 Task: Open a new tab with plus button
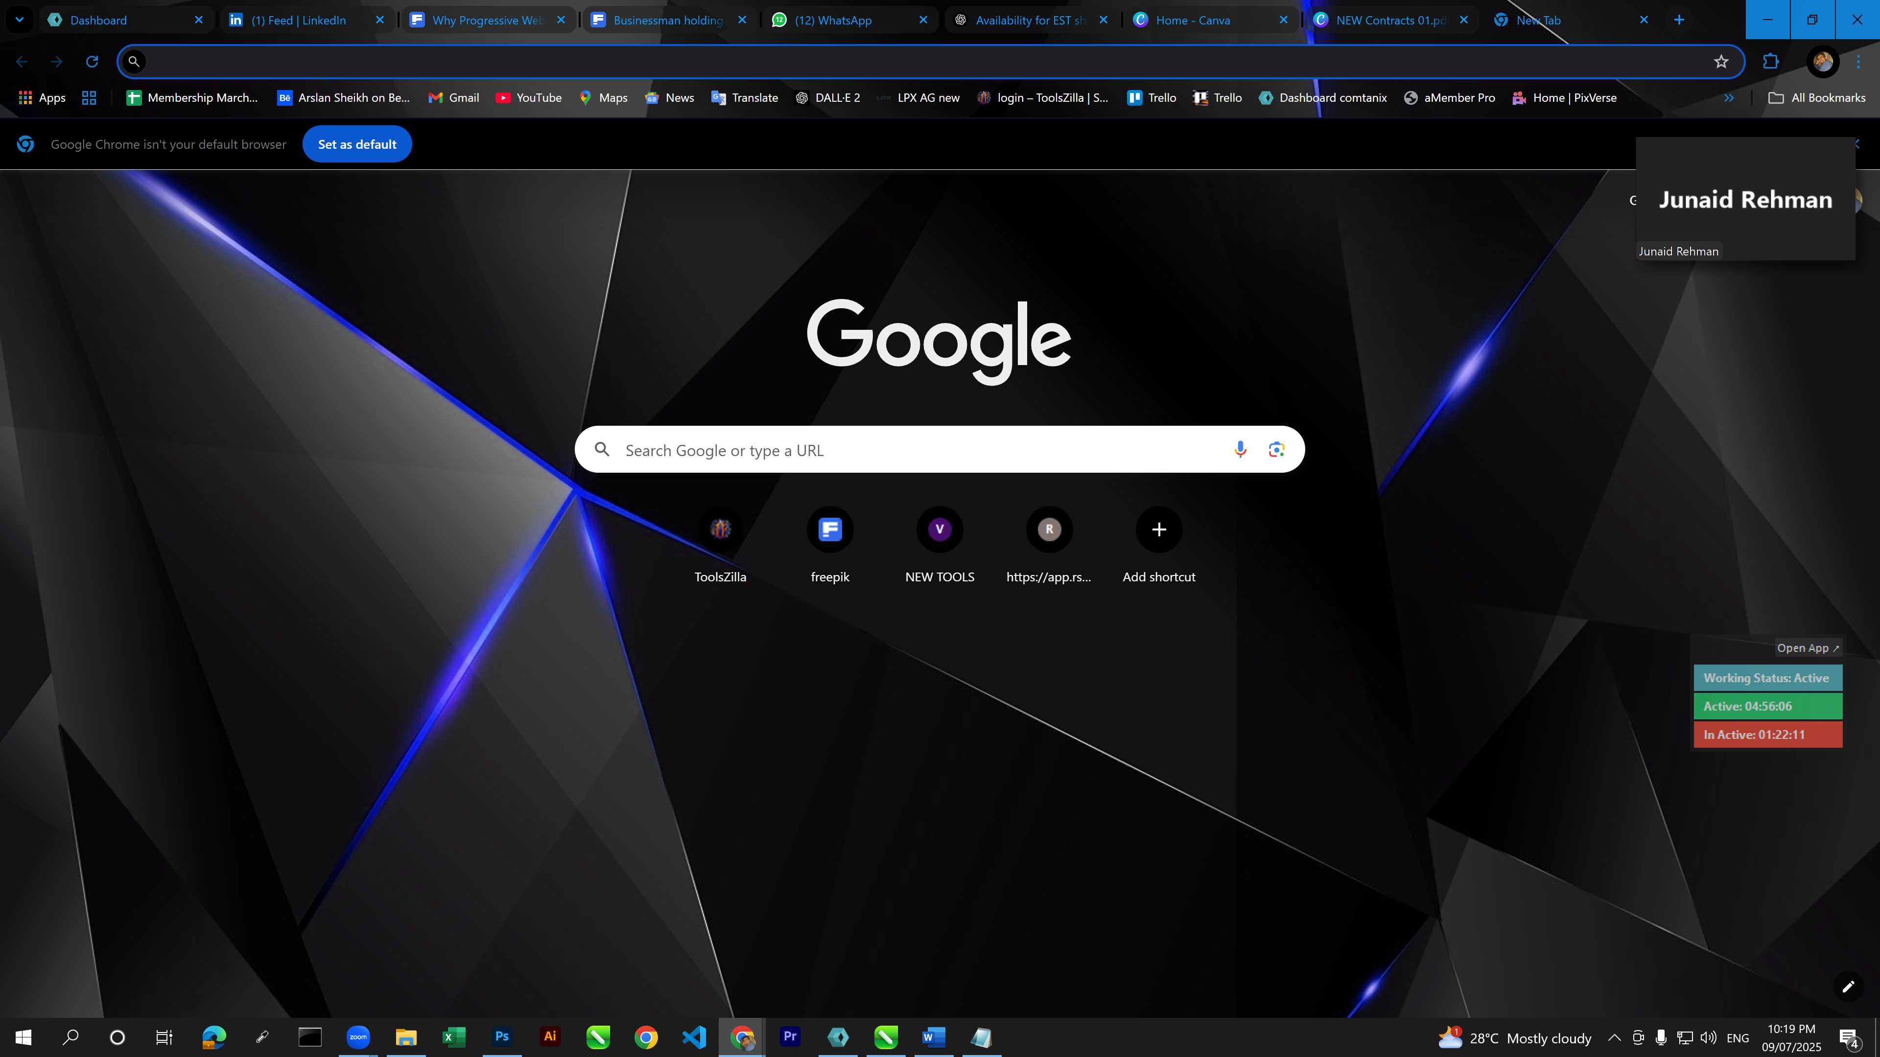1679,20
